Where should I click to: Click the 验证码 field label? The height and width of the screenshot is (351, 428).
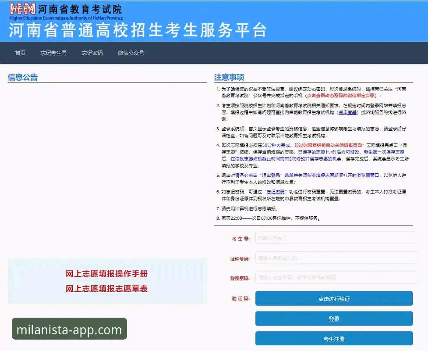tap(241, 298)
